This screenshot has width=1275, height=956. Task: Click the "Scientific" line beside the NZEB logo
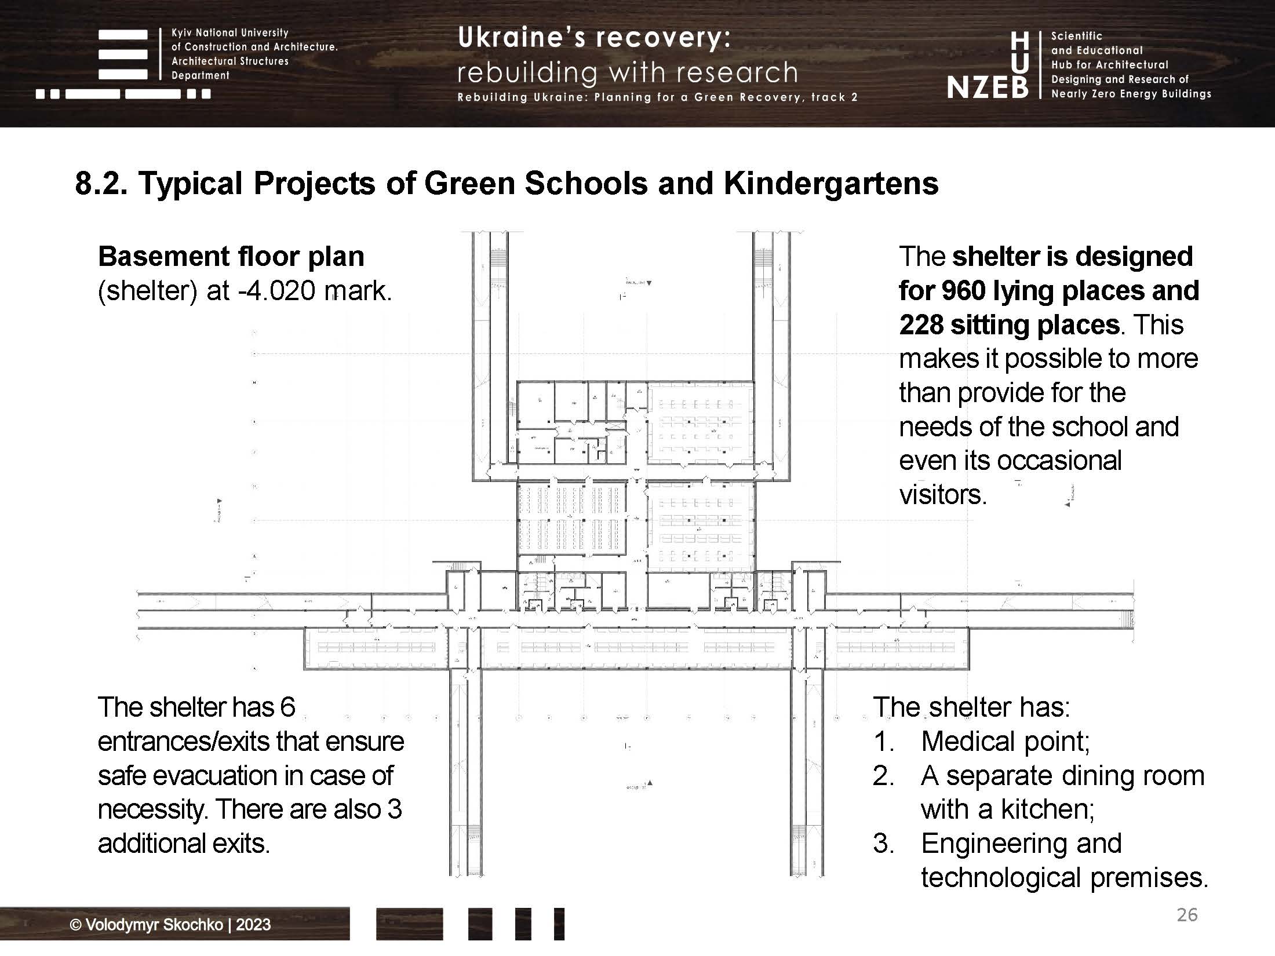[1077, 36]
